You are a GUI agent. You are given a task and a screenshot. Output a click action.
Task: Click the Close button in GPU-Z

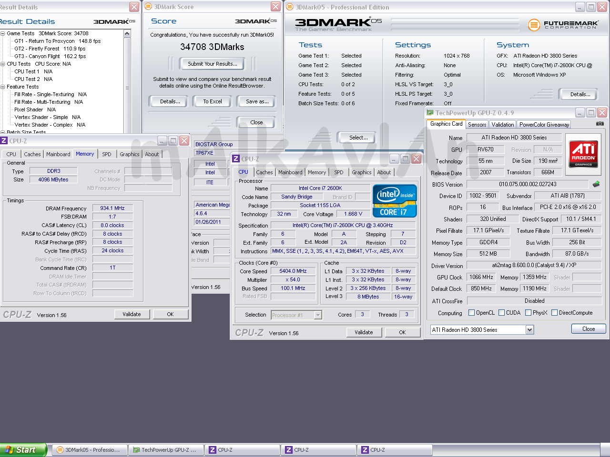(x=589, y=329)
